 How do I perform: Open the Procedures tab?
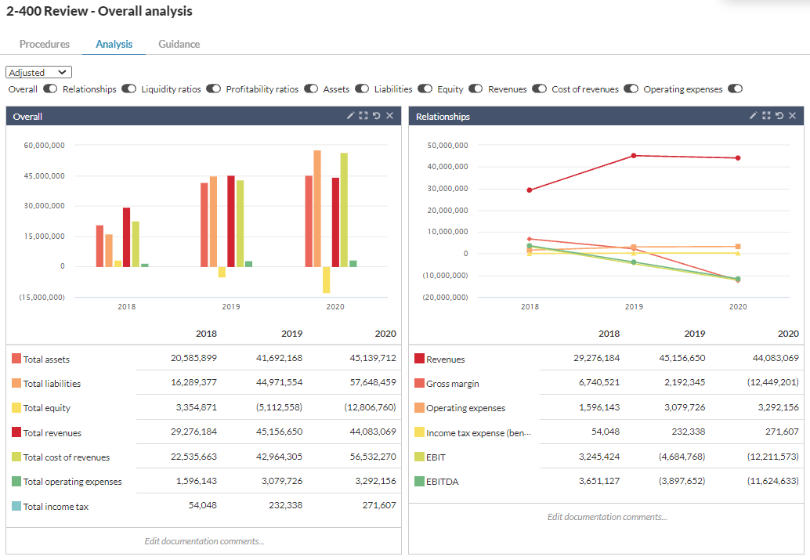44,45
